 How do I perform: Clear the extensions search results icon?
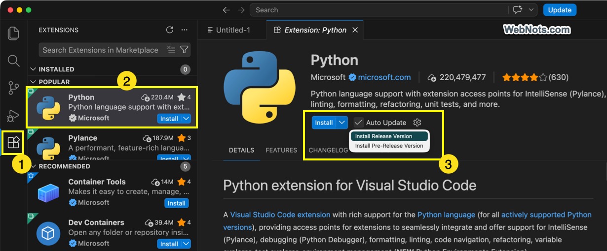(171, 50)
